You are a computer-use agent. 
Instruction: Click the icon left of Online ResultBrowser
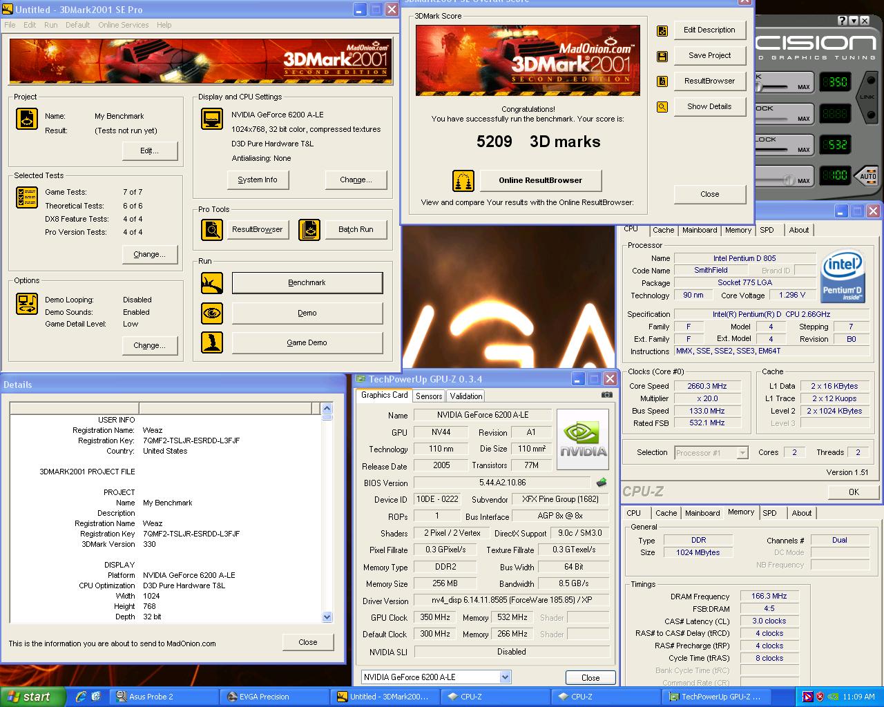[x=463, y=181]
